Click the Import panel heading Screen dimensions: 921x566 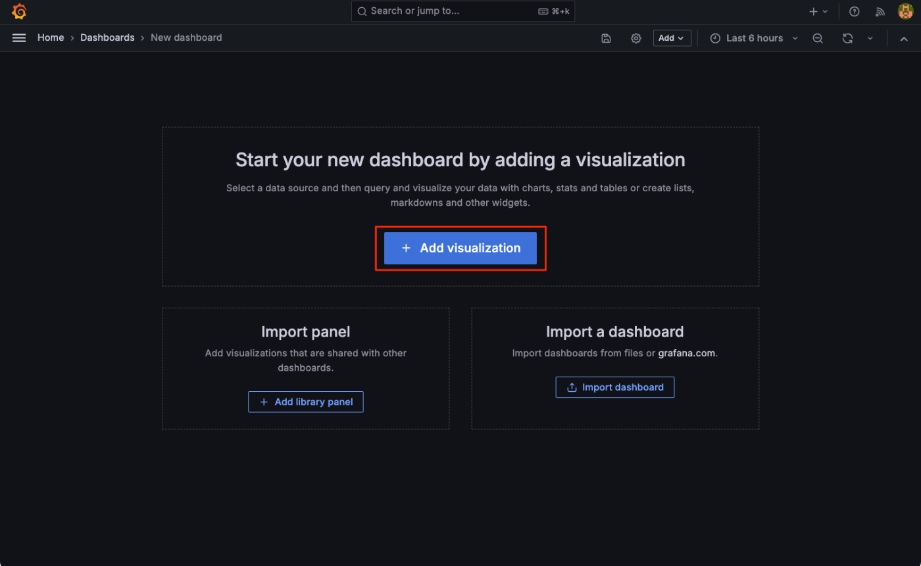306,332
